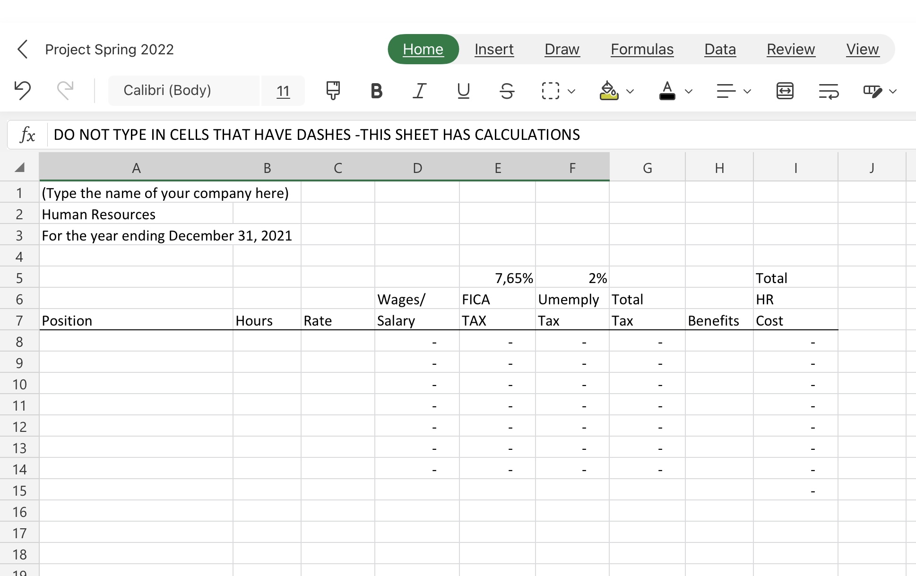Tap the back arrow beside Project Spring 2022

22,49
